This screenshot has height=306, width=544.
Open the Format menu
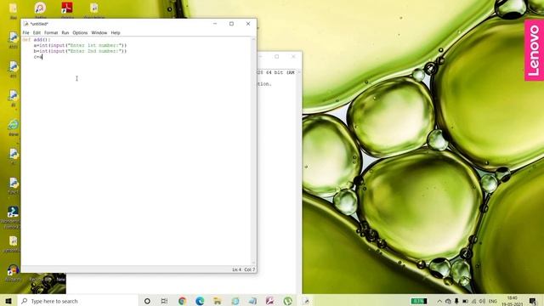click(x=51, y=32)
